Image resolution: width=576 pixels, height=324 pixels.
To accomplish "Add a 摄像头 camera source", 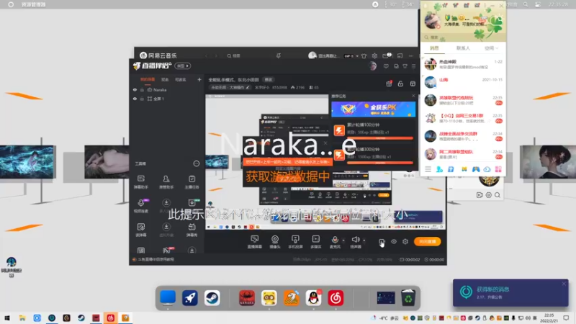I will click(275, 242).
